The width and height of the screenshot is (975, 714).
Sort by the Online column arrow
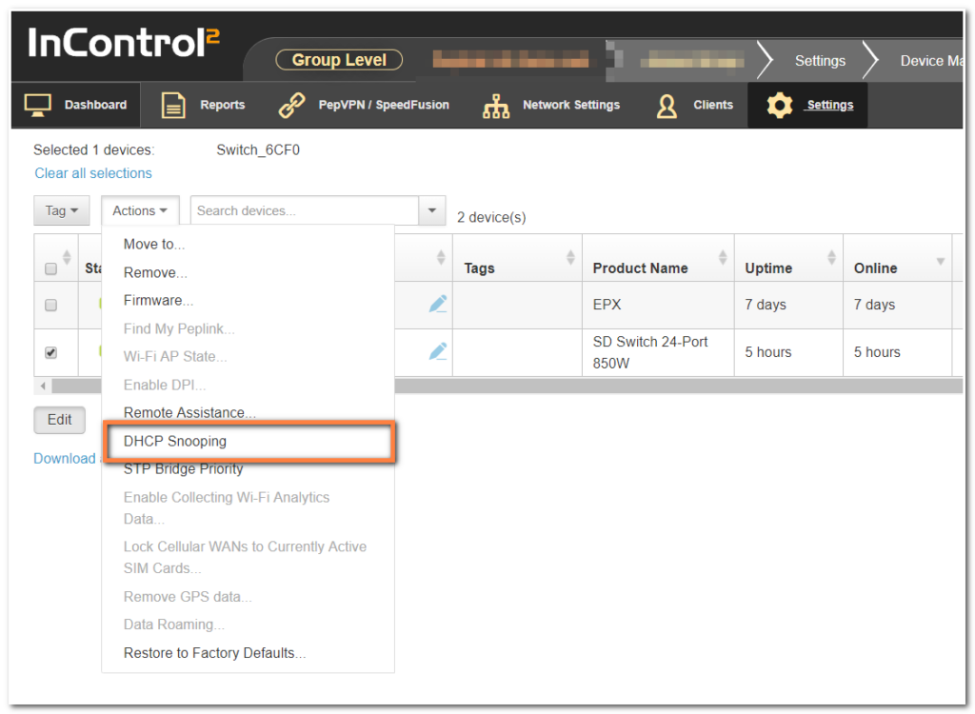(x=940, y=261)
